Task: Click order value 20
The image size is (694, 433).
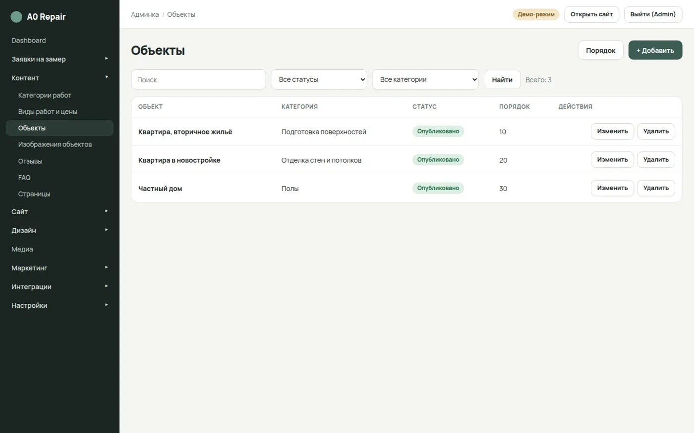Action: click(x=503, y=160)
